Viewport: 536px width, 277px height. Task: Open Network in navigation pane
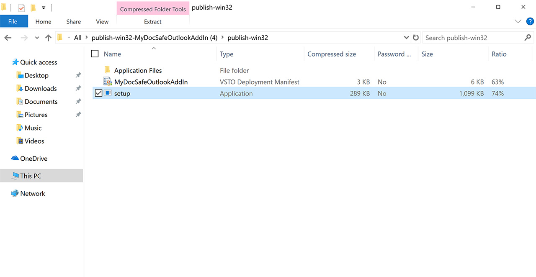pyautogui.click(x=33, y=193)
